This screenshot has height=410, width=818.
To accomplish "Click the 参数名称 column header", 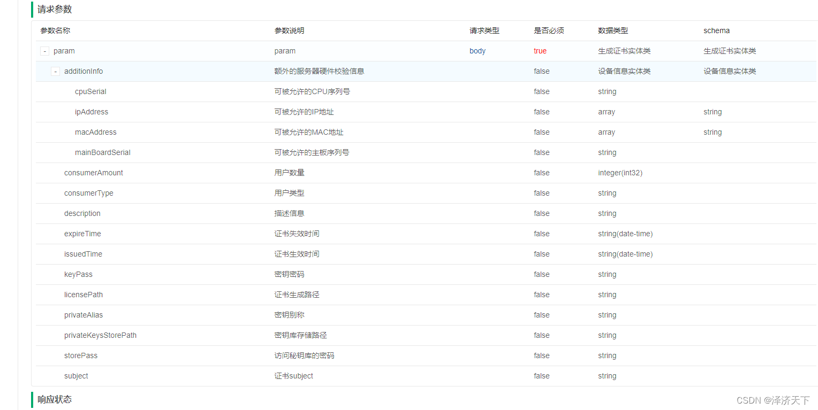I will point(55,31).
